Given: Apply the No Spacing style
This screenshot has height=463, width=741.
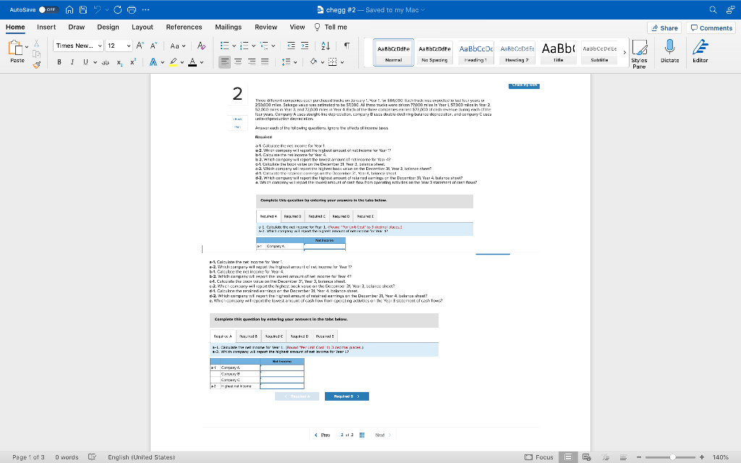Looking at the screenshot, I should (435, 52).
